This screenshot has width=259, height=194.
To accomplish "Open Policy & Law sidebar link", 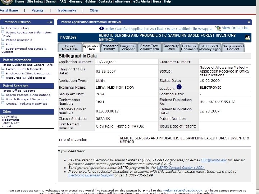I will pyautogui.click(x=10, y=123).
